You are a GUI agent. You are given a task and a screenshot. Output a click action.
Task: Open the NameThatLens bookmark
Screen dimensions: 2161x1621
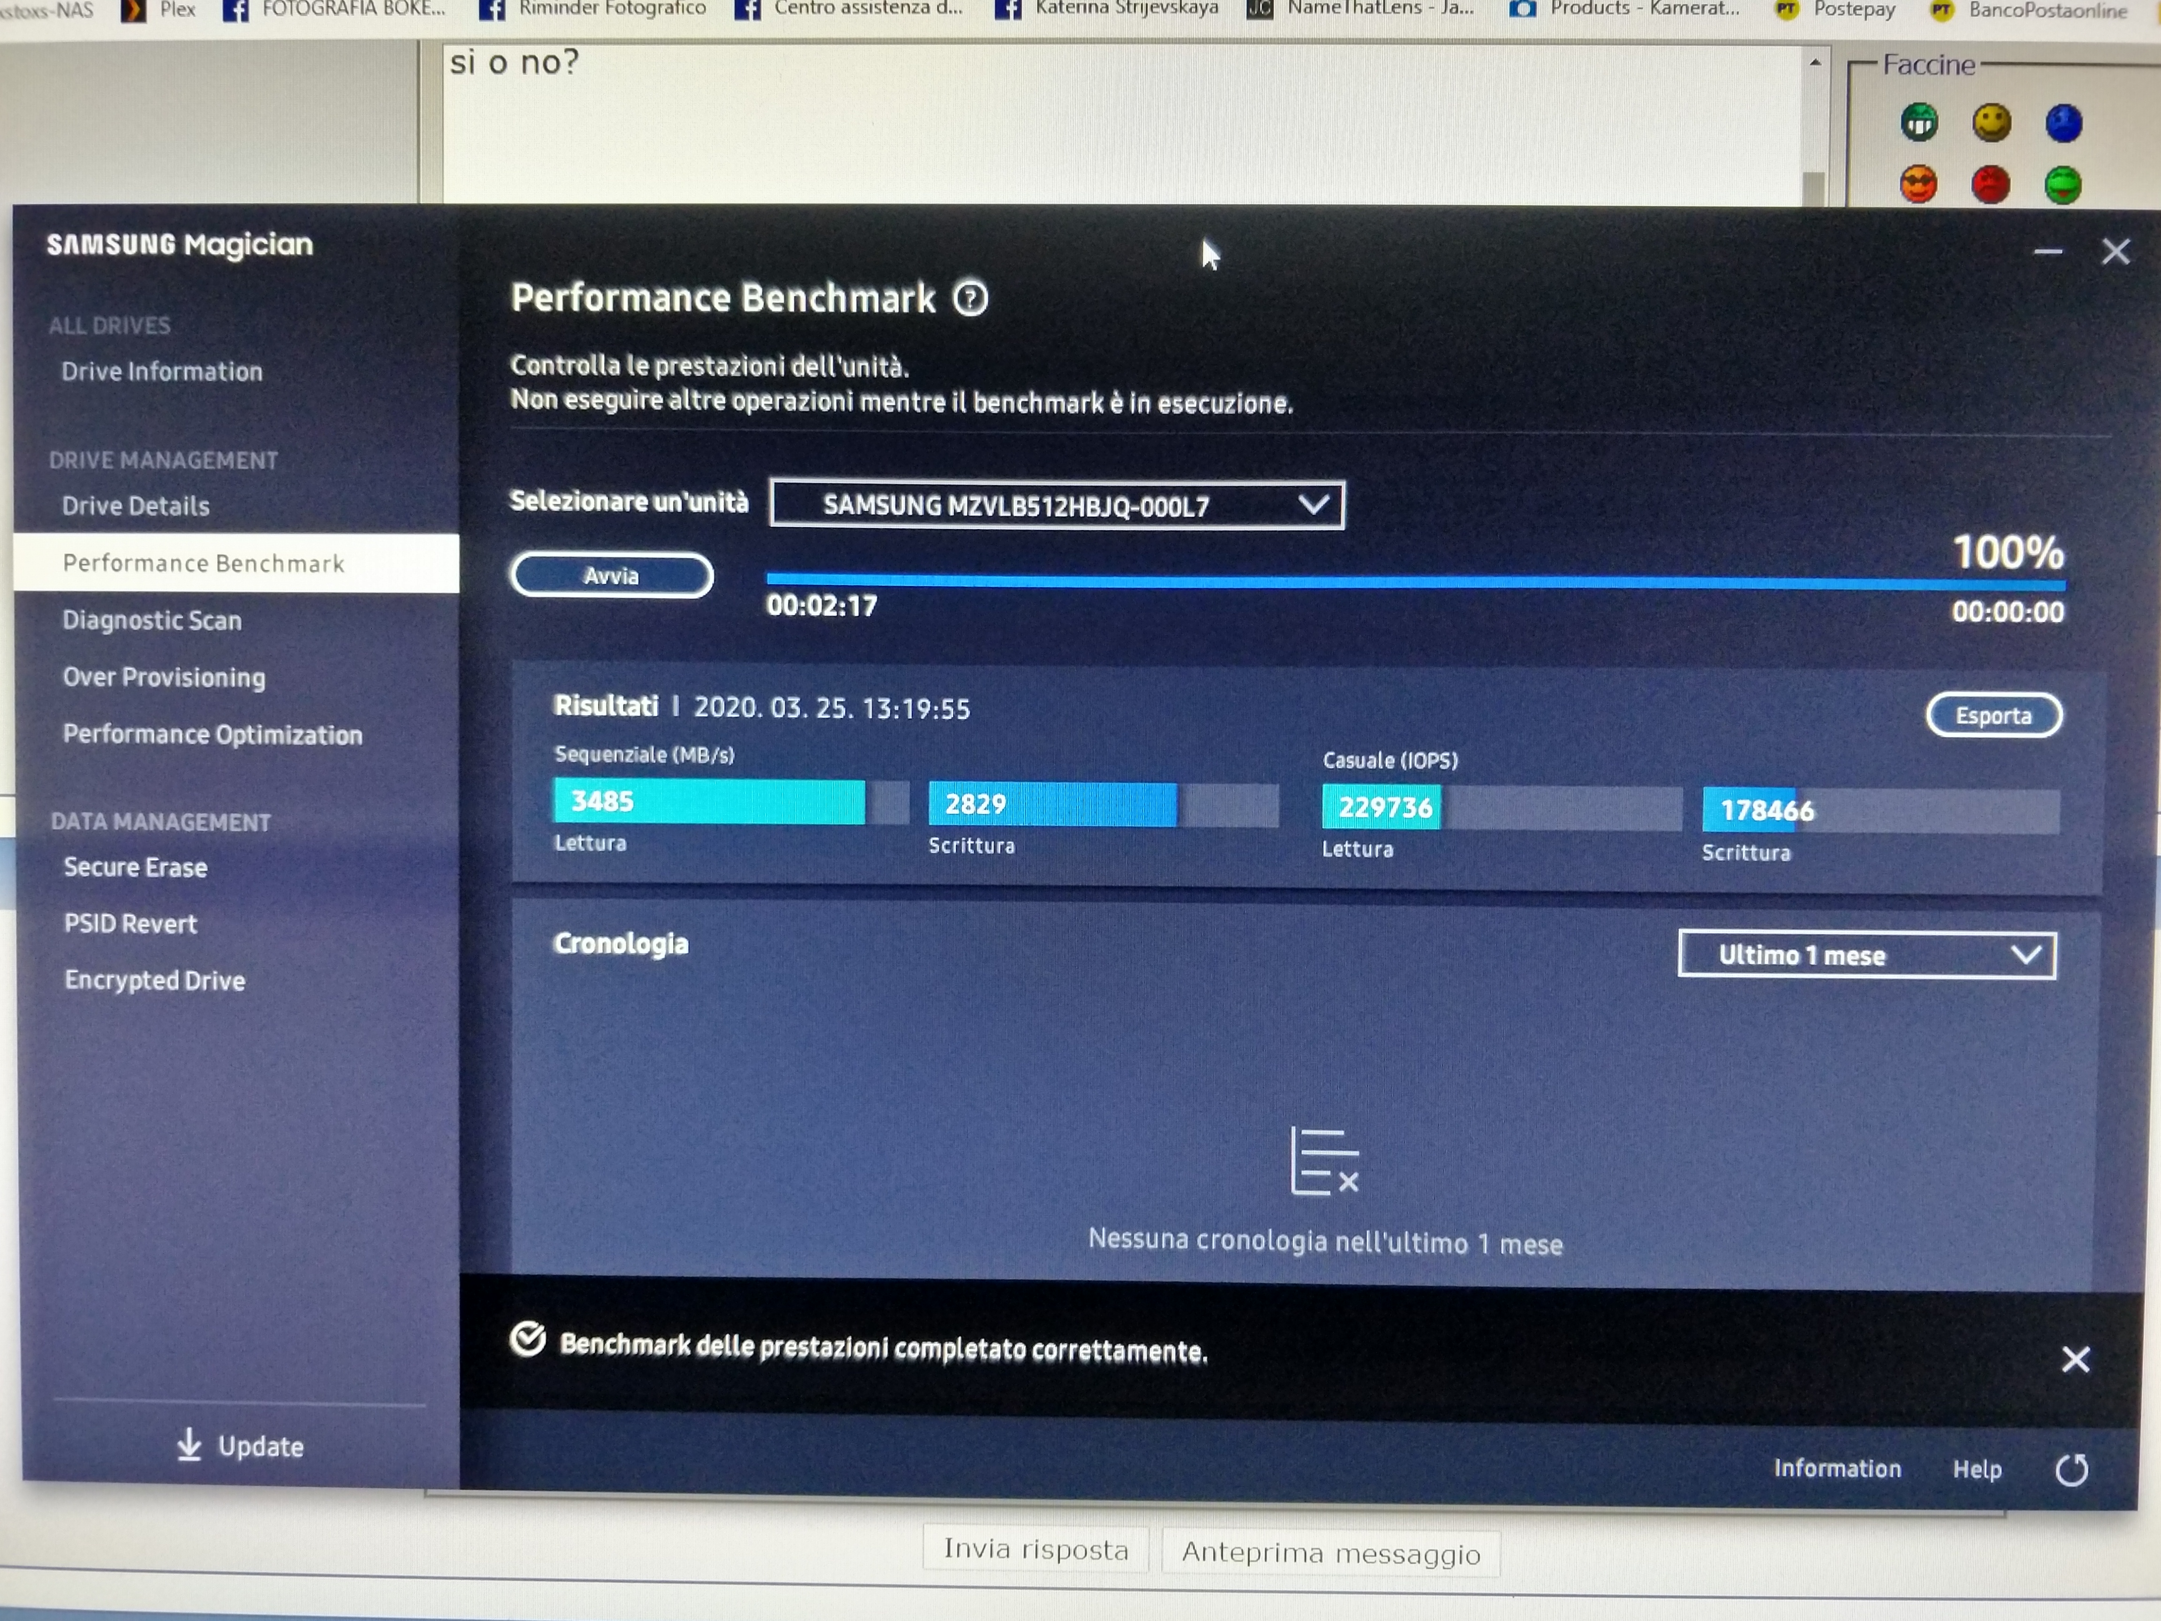click(1361, 10)
